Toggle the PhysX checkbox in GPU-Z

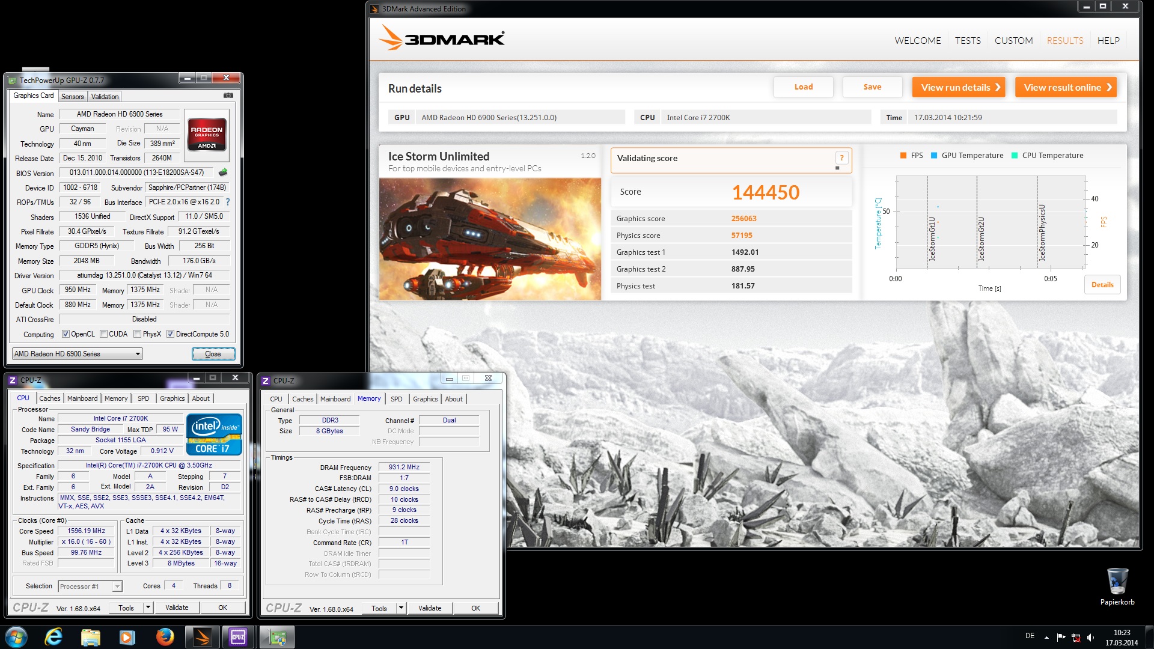pyautogui.click(x=138, y=334)
